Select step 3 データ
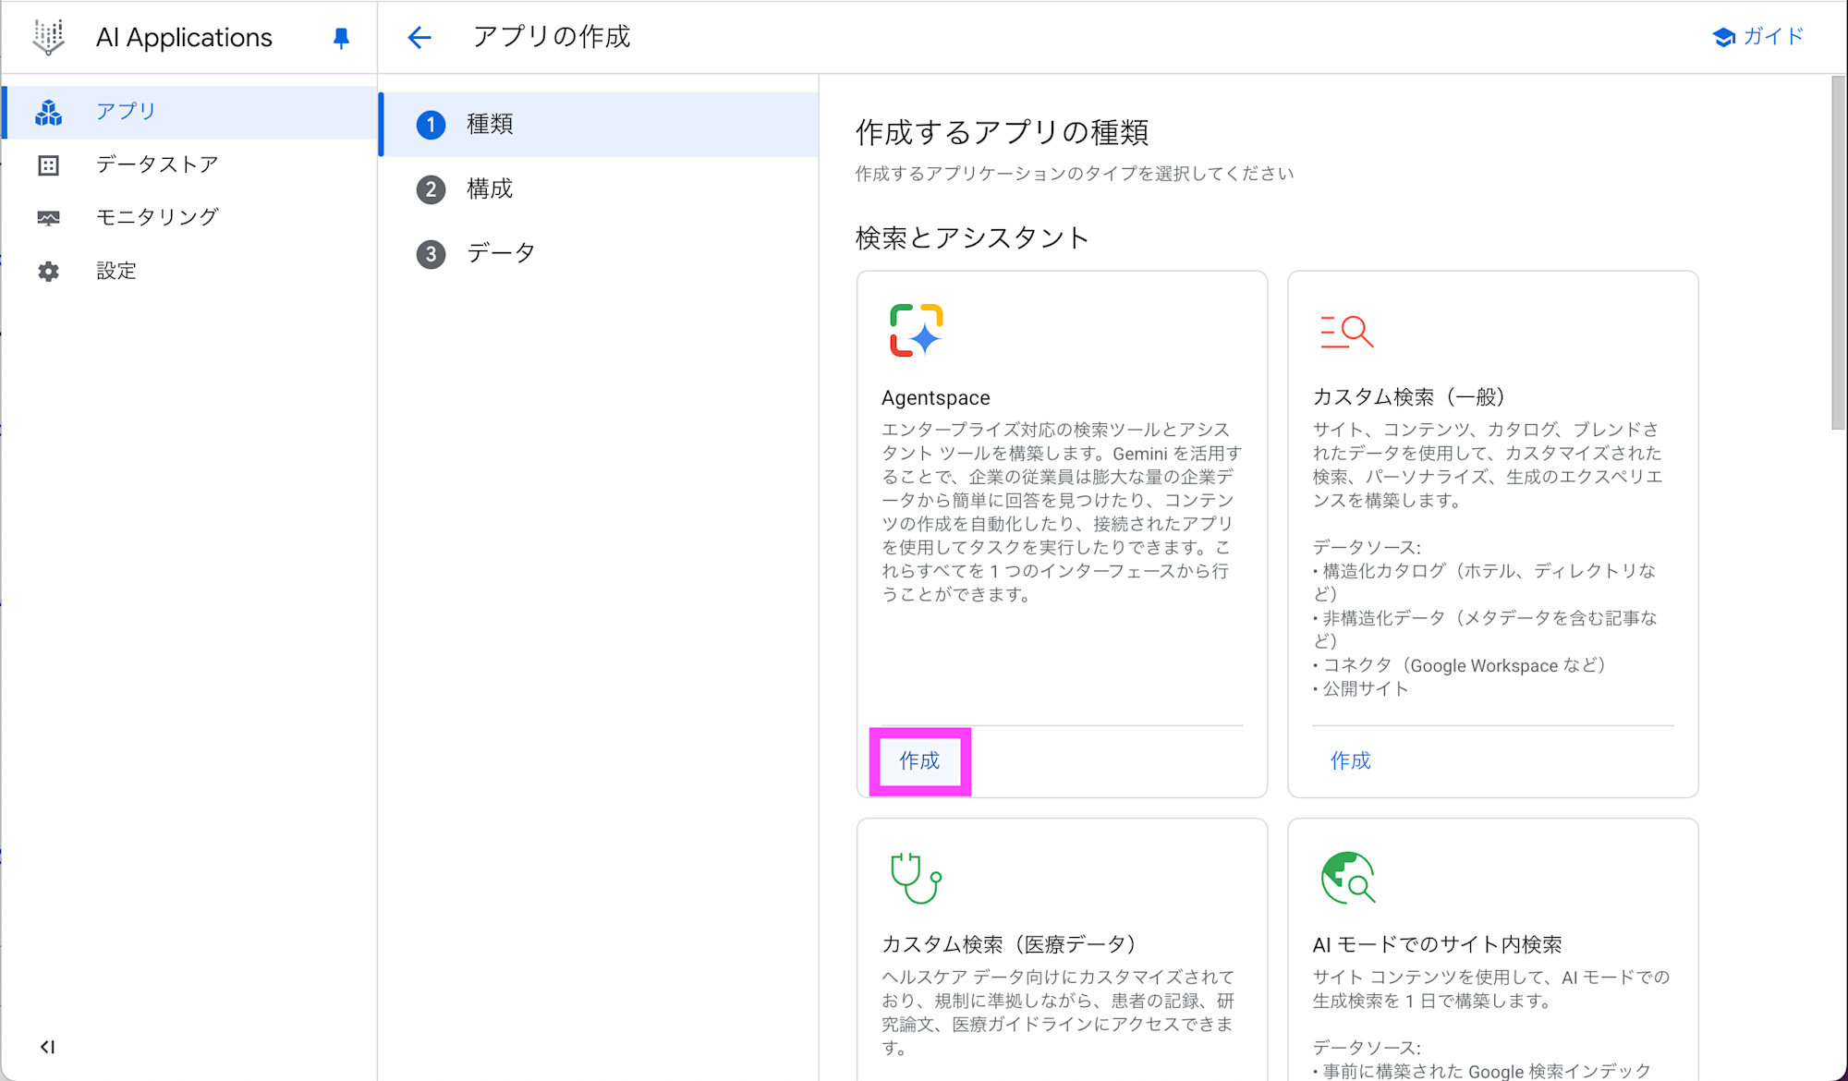1848x1081 pixels. coord(599,253)
